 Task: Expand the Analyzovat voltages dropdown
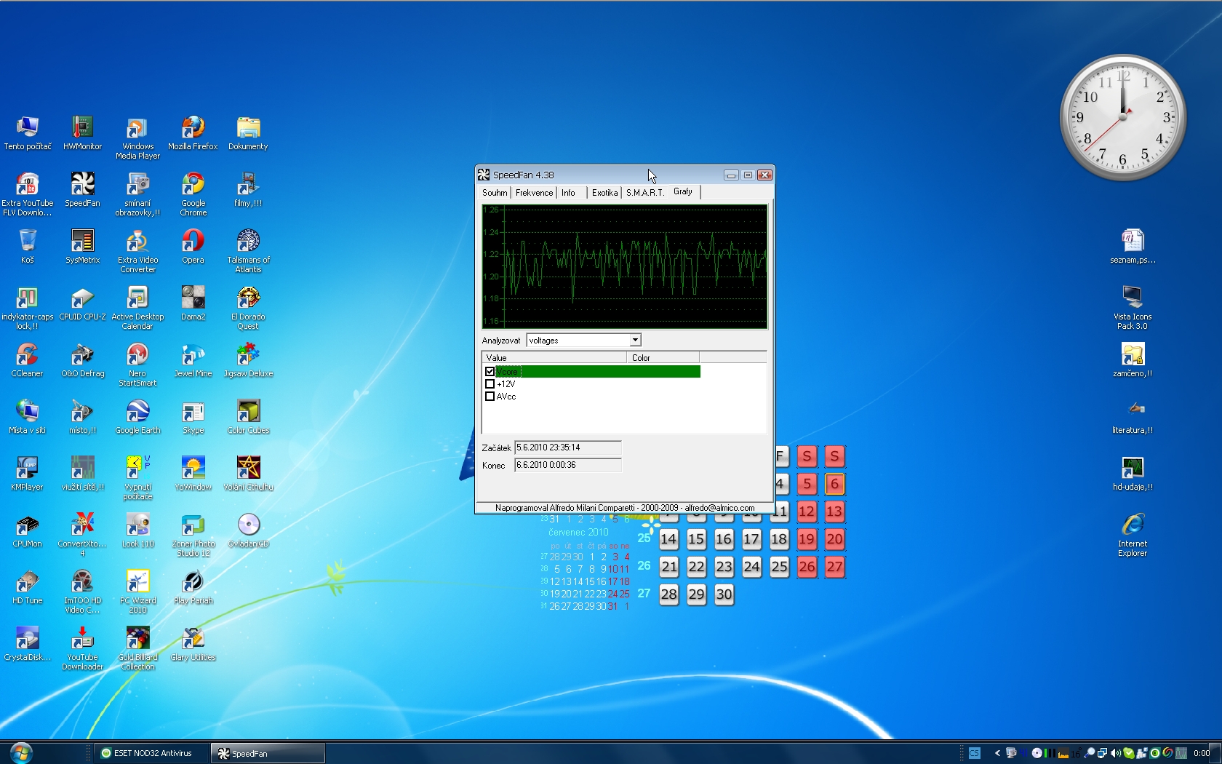(x=635, y=341)
